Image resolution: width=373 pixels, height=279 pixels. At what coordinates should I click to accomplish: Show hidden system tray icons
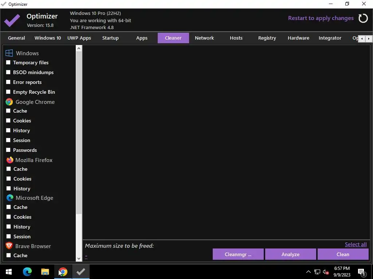click(308, 272)
